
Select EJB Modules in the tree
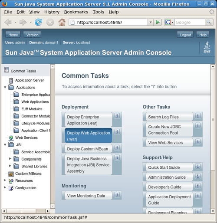tap(32, 109)
